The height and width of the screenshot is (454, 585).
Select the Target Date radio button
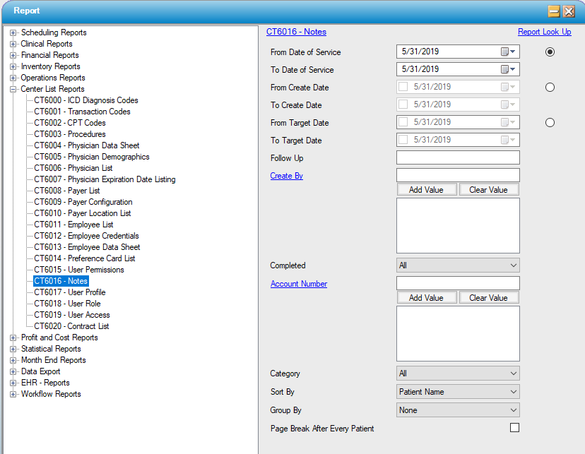coord(550,123)
